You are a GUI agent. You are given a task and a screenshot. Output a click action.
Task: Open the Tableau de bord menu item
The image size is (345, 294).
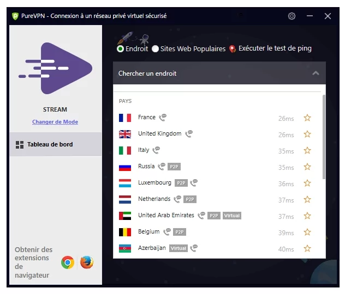[x=56, y=144]
